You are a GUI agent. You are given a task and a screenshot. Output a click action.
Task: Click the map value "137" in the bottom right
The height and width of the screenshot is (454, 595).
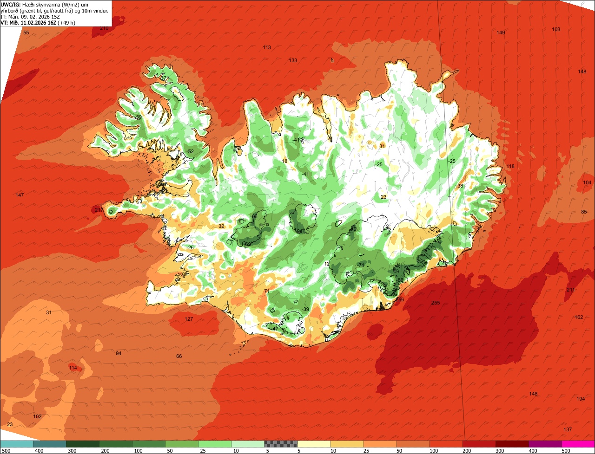point(568,429)
